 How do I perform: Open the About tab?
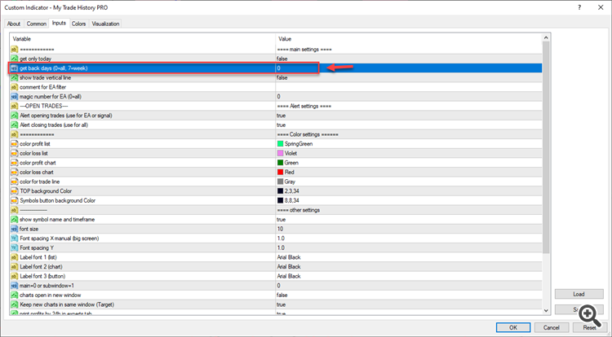(x=14, y=24)
